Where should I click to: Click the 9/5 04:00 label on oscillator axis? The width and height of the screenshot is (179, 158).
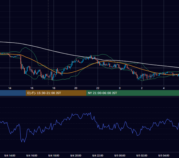click(x=164, y=155)
